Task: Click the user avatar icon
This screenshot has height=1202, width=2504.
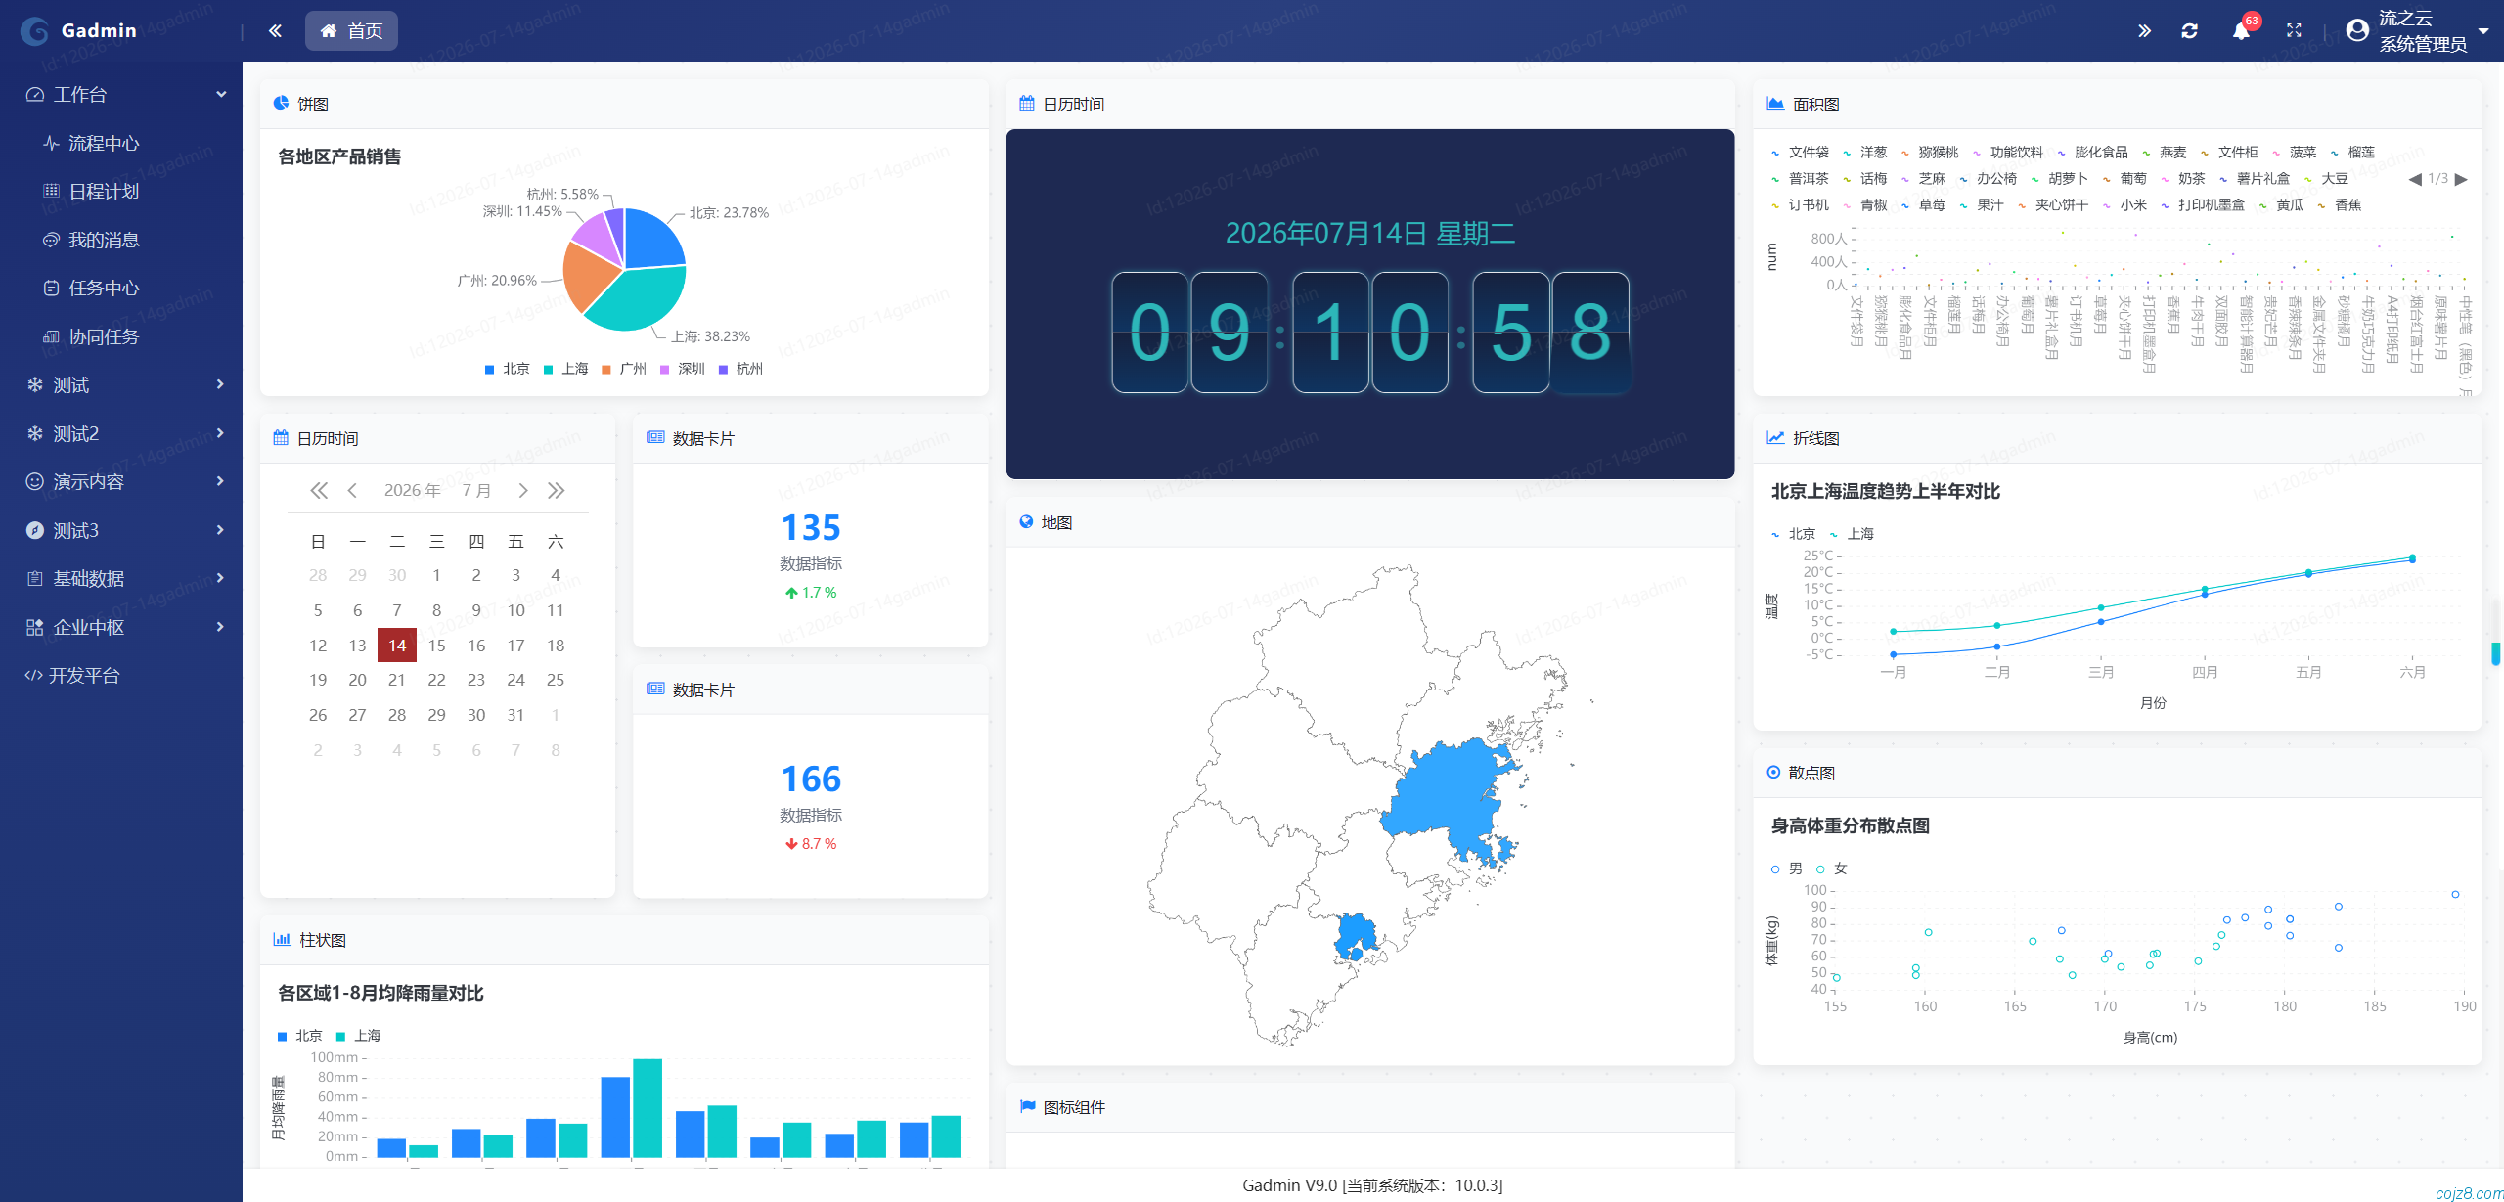Action: pos(2357,30)
